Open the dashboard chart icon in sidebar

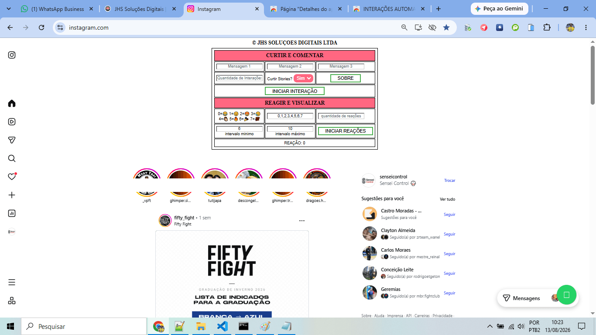(12, 213)
